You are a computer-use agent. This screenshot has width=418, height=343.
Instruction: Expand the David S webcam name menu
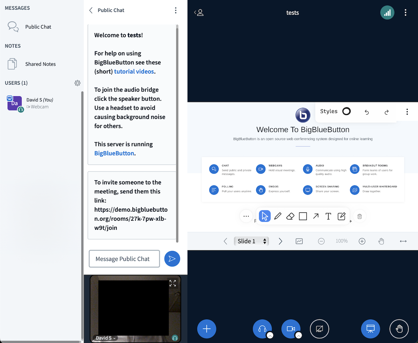click(x=105, y=338)
